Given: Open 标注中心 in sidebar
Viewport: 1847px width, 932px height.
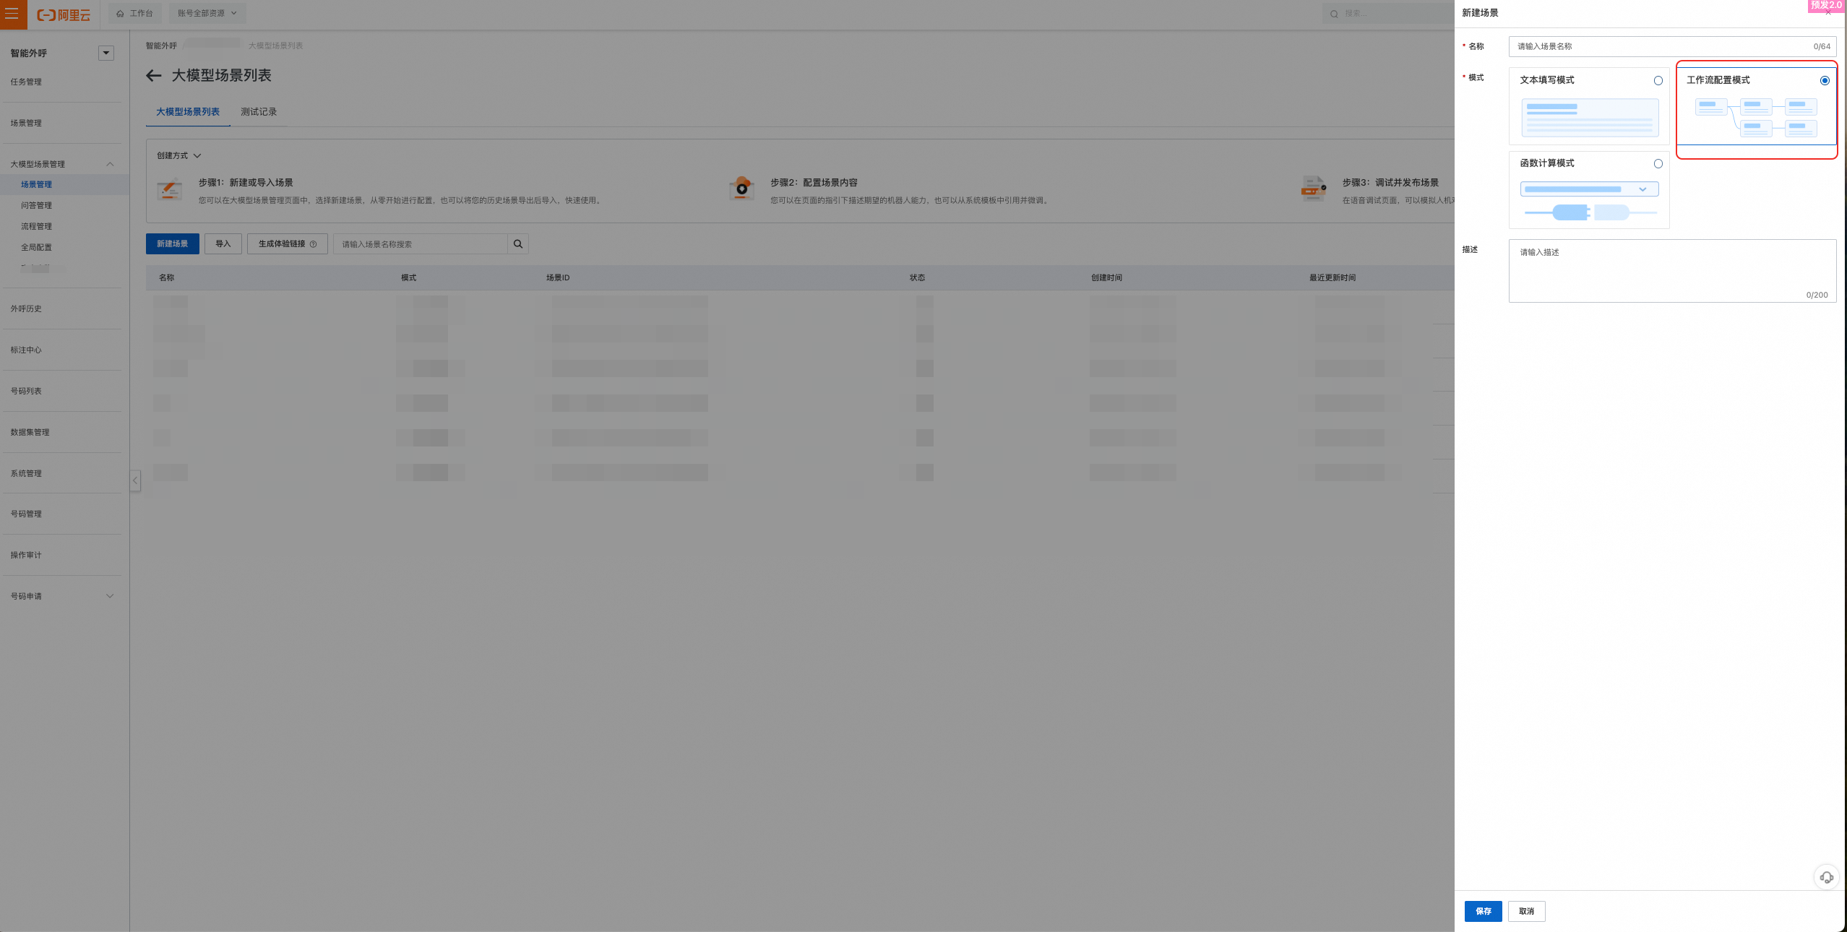Looking at the screenshot, I should (26, 350).
